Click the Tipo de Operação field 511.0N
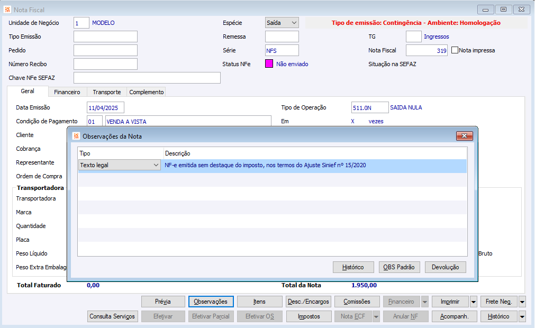The height and width of the screenshot is (328, 535). click(x=370, y=107)
